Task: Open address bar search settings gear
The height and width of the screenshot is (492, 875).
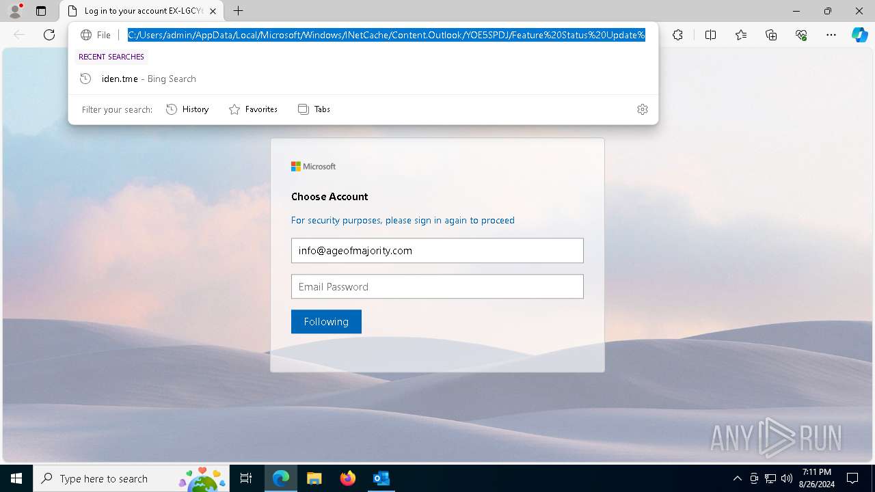Action: pyautogui.click(x=642, y=109)
